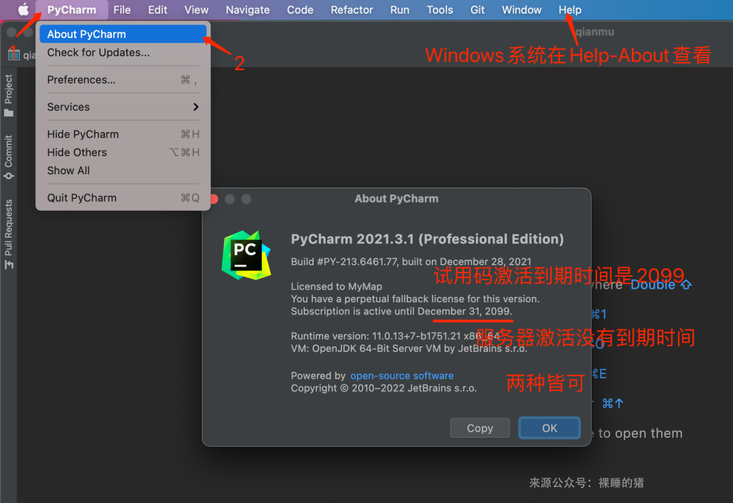This screenshot has height=503, width=733.
Task: Choose Check for Updates...
Action: tap(123, 52)
